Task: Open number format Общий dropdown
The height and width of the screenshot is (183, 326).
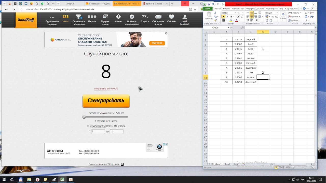Action: pyautogui.click(x=277, y=13)
